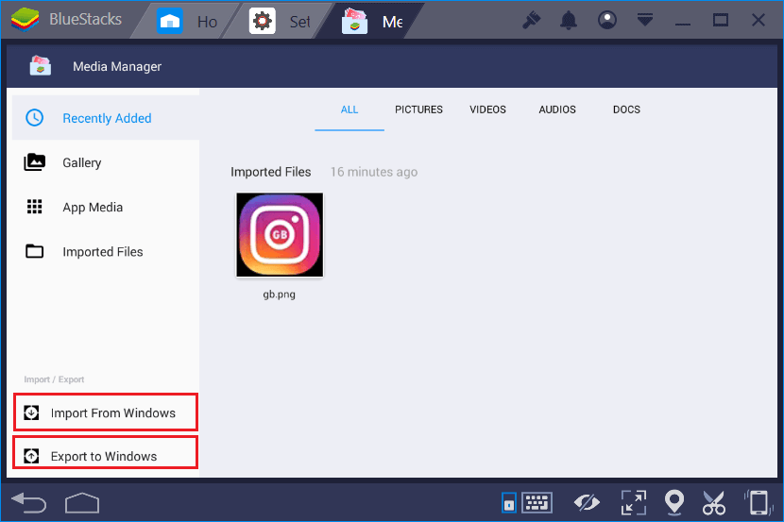Open Gallery in the sidebar

click(106, 163)
